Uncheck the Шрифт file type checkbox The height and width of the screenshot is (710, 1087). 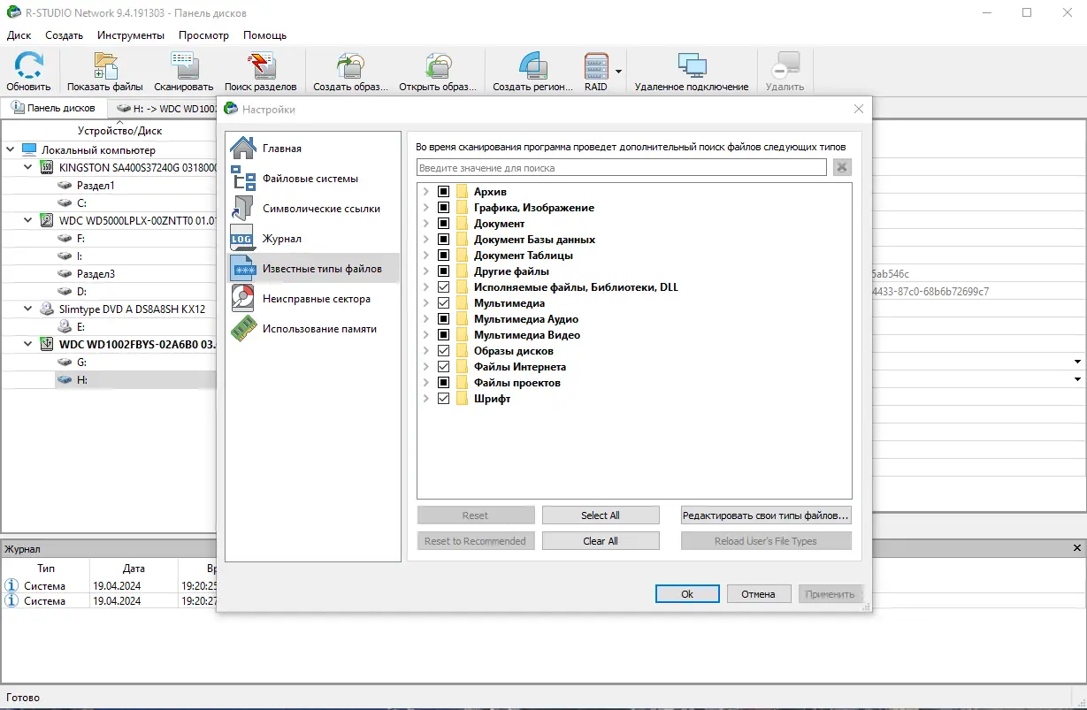point(443,398)
